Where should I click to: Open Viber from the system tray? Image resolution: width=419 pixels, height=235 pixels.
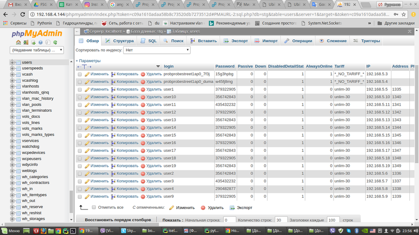click(x=332, y=231)
